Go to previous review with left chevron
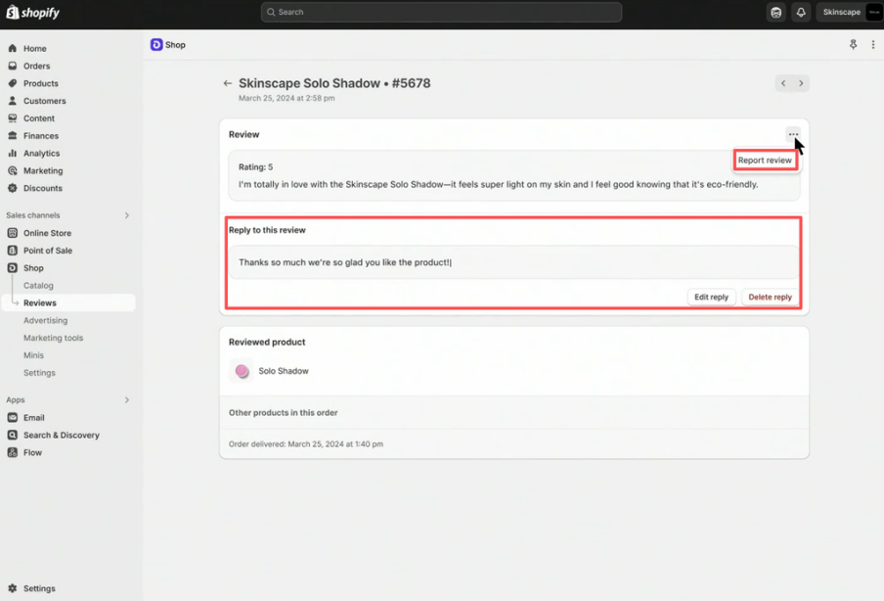The width and height of the screenshot is (884, 601). pyautogui.click(x=783, y=83)
